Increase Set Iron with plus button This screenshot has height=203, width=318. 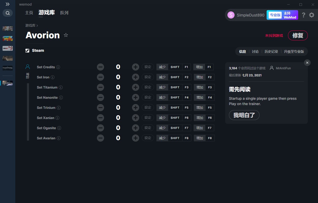pyautogui.click(x=136, y=77)
